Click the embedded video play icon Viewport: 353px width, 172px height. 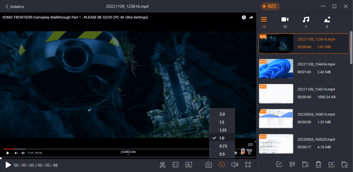(8, 153)
